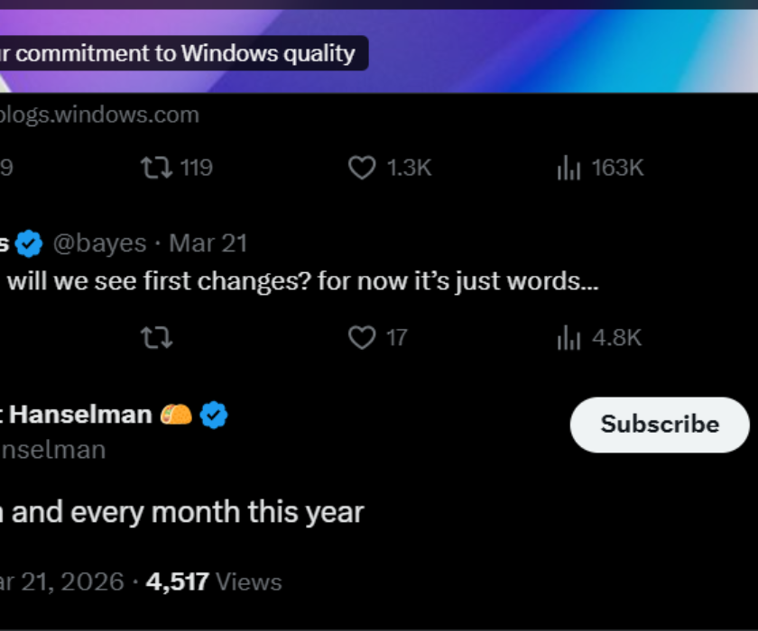This screenshot has width=758, height=631.
Task: Click the Subscribe button
Action: point(659,425)
